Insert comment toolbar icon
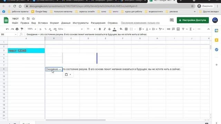 coord(173,29)
